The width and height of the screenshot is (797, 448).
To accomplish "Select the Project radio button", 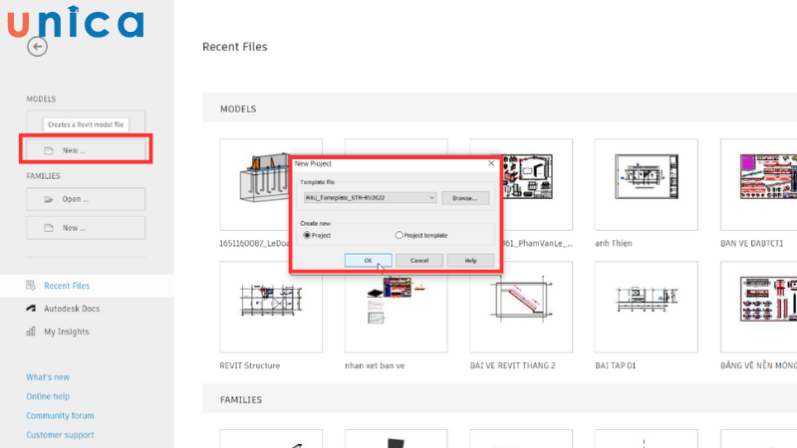I will tap(307, 235).
